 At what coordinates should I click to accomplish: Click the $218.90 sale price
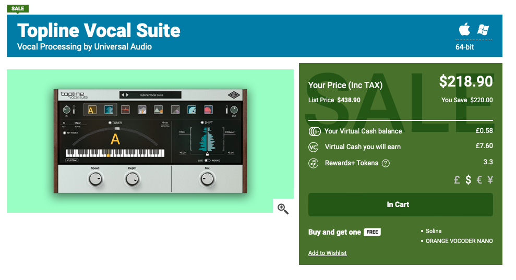(466, 81)
